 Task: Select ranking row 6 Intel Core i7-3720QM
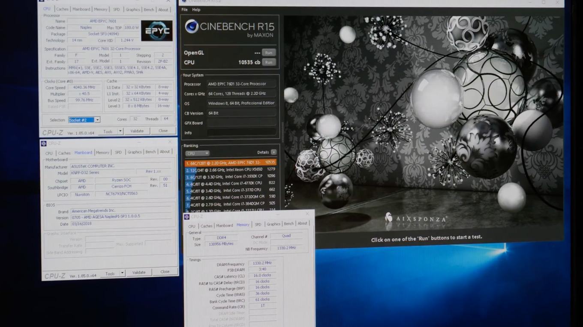point(231,197)
